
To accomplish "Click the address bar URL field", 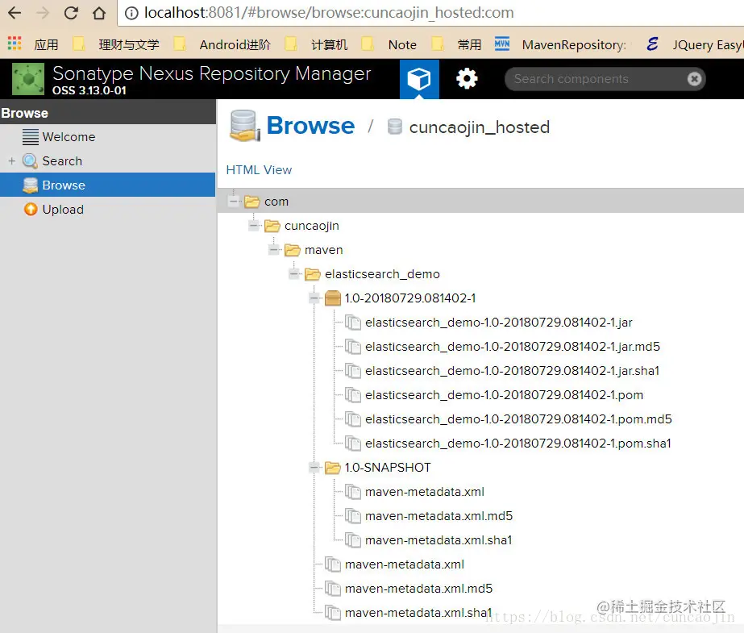I will tap(430, 13).
